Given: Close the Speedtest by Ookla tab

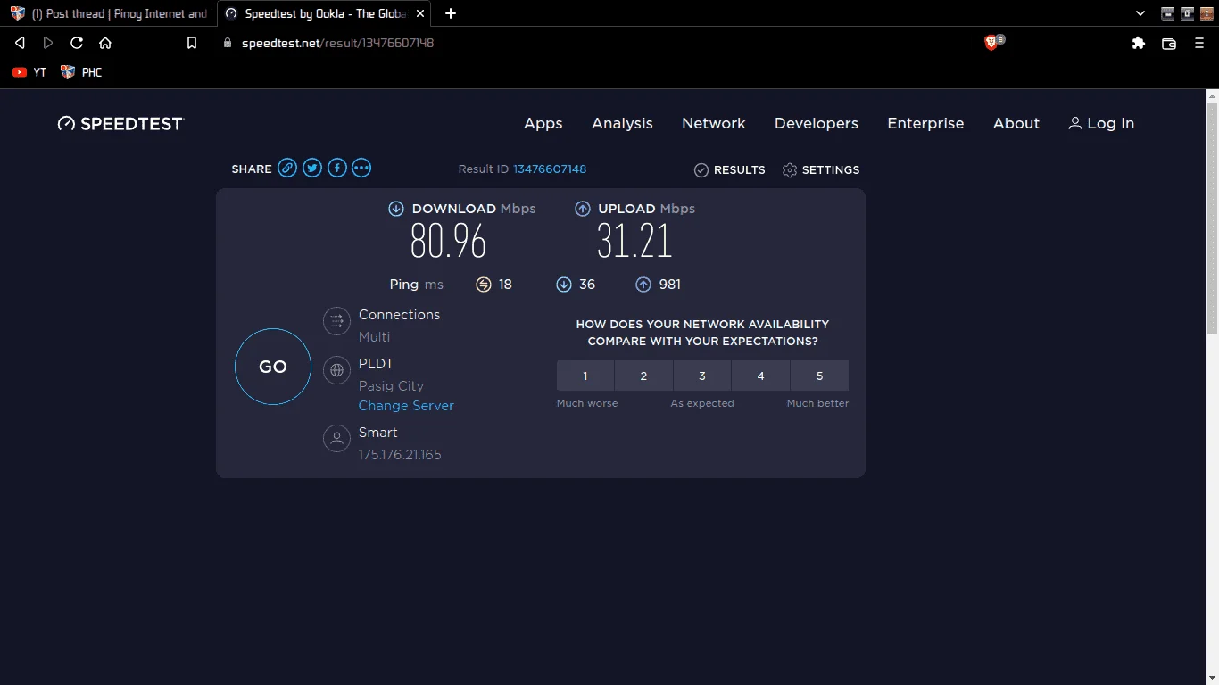Looking at the screenshot, I should point(419,13).
